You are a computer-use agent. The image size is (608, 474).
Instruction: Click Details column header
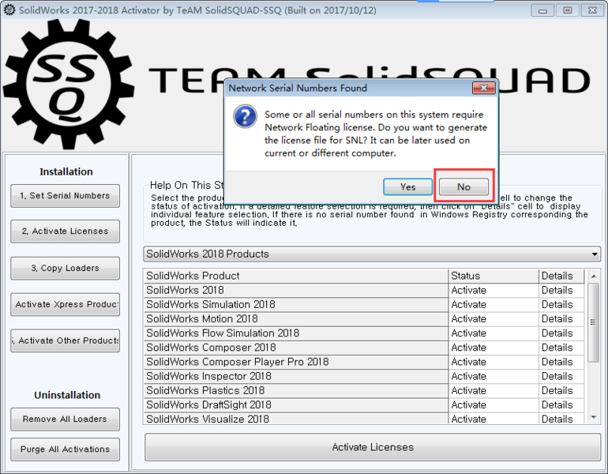coord(561,276)
